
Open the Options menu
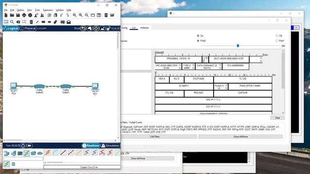click(20, 10)
